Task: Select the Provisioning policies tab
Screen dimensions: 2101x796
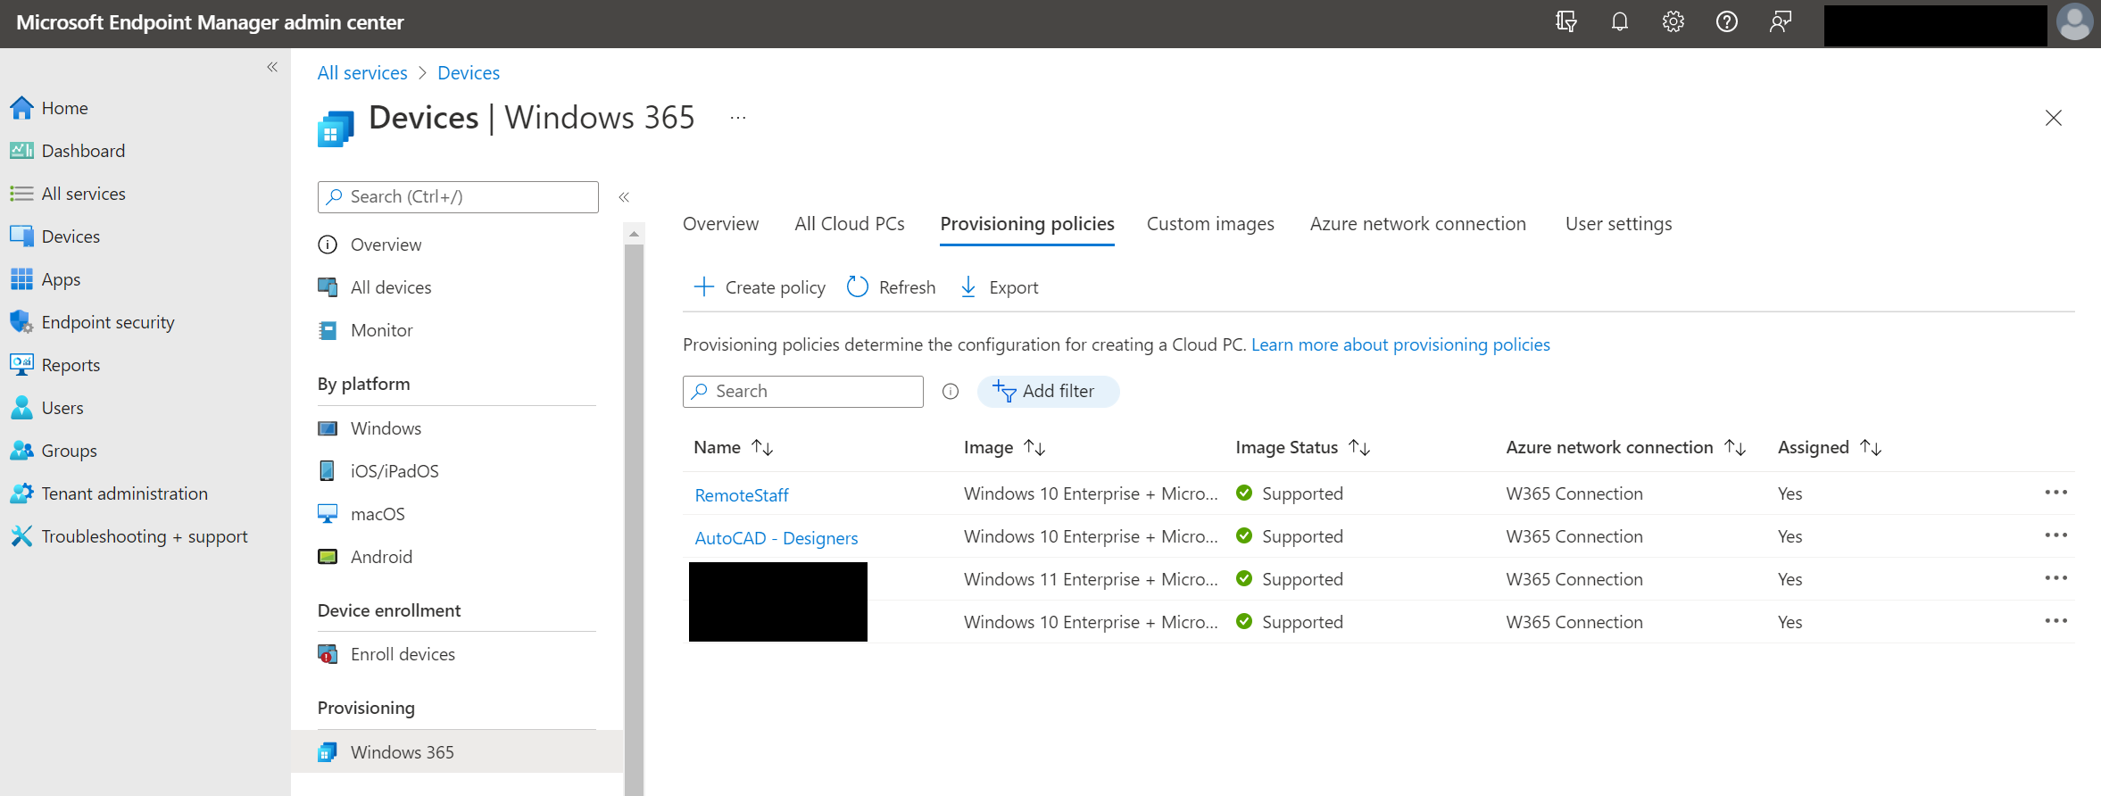Action: (1027, 224)
